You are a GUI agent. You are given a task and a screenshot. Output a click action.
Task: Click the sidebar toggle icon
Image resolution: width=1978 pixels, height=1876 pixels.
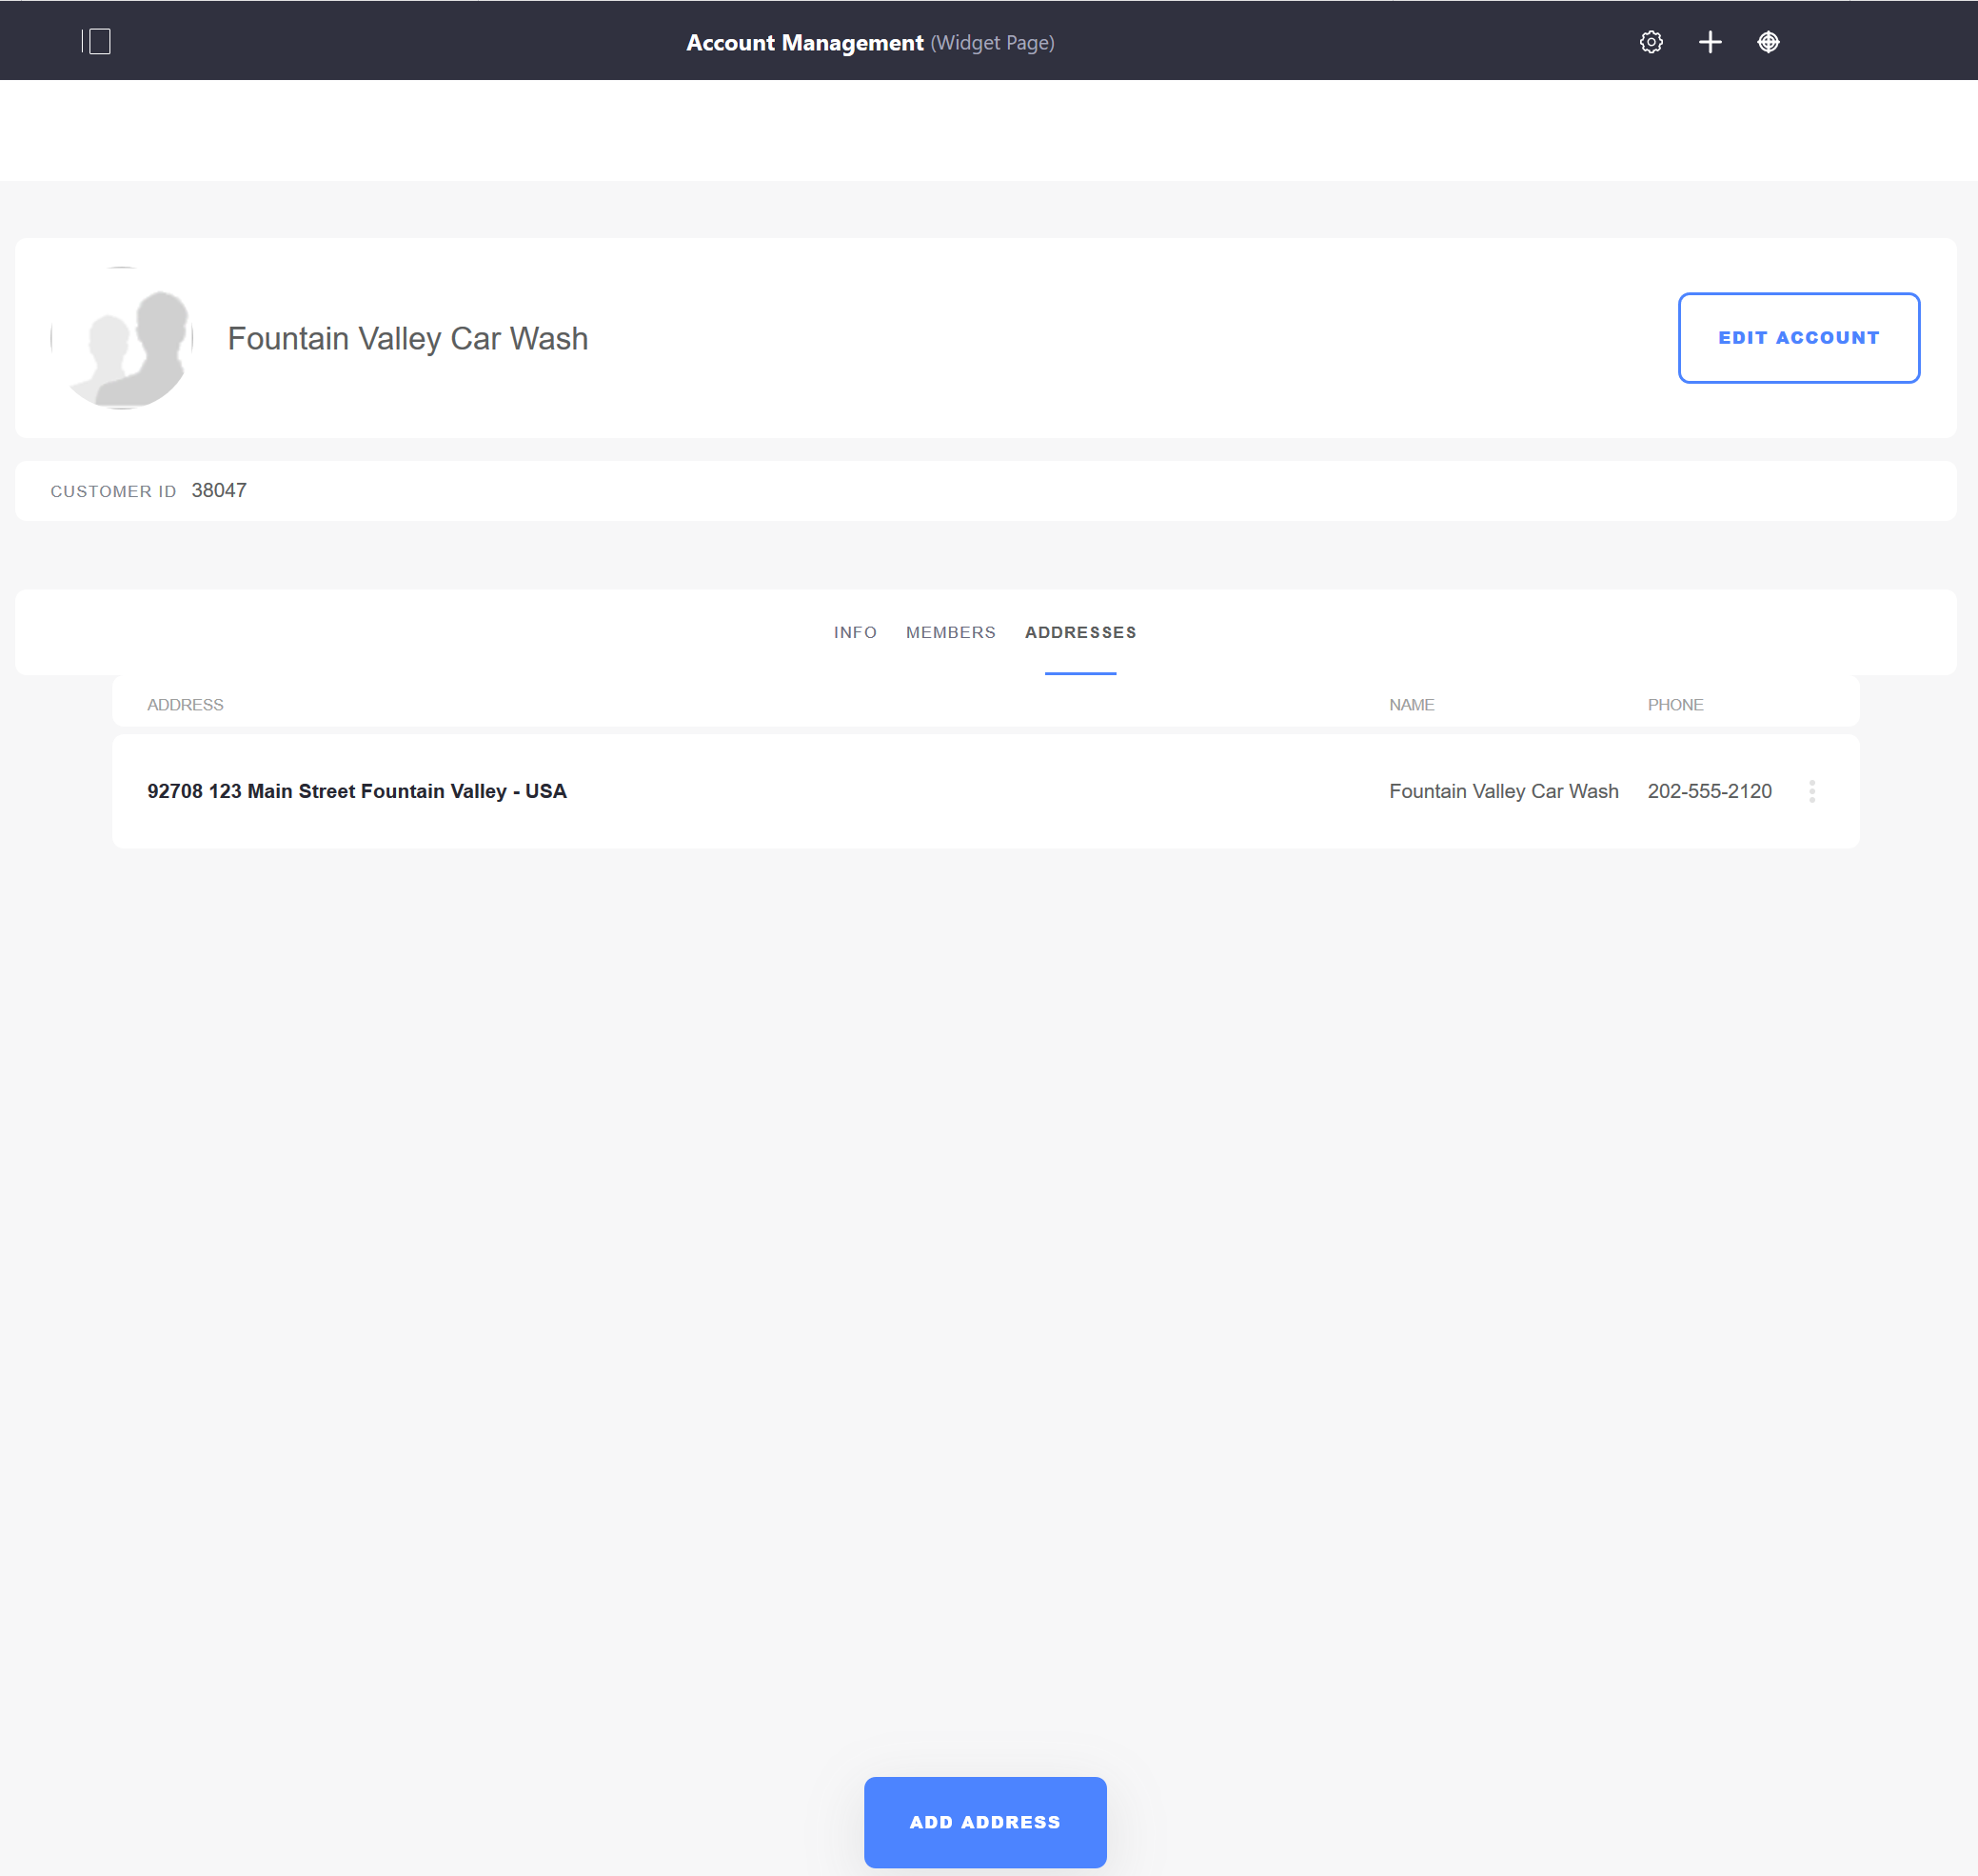coord(97,39)
